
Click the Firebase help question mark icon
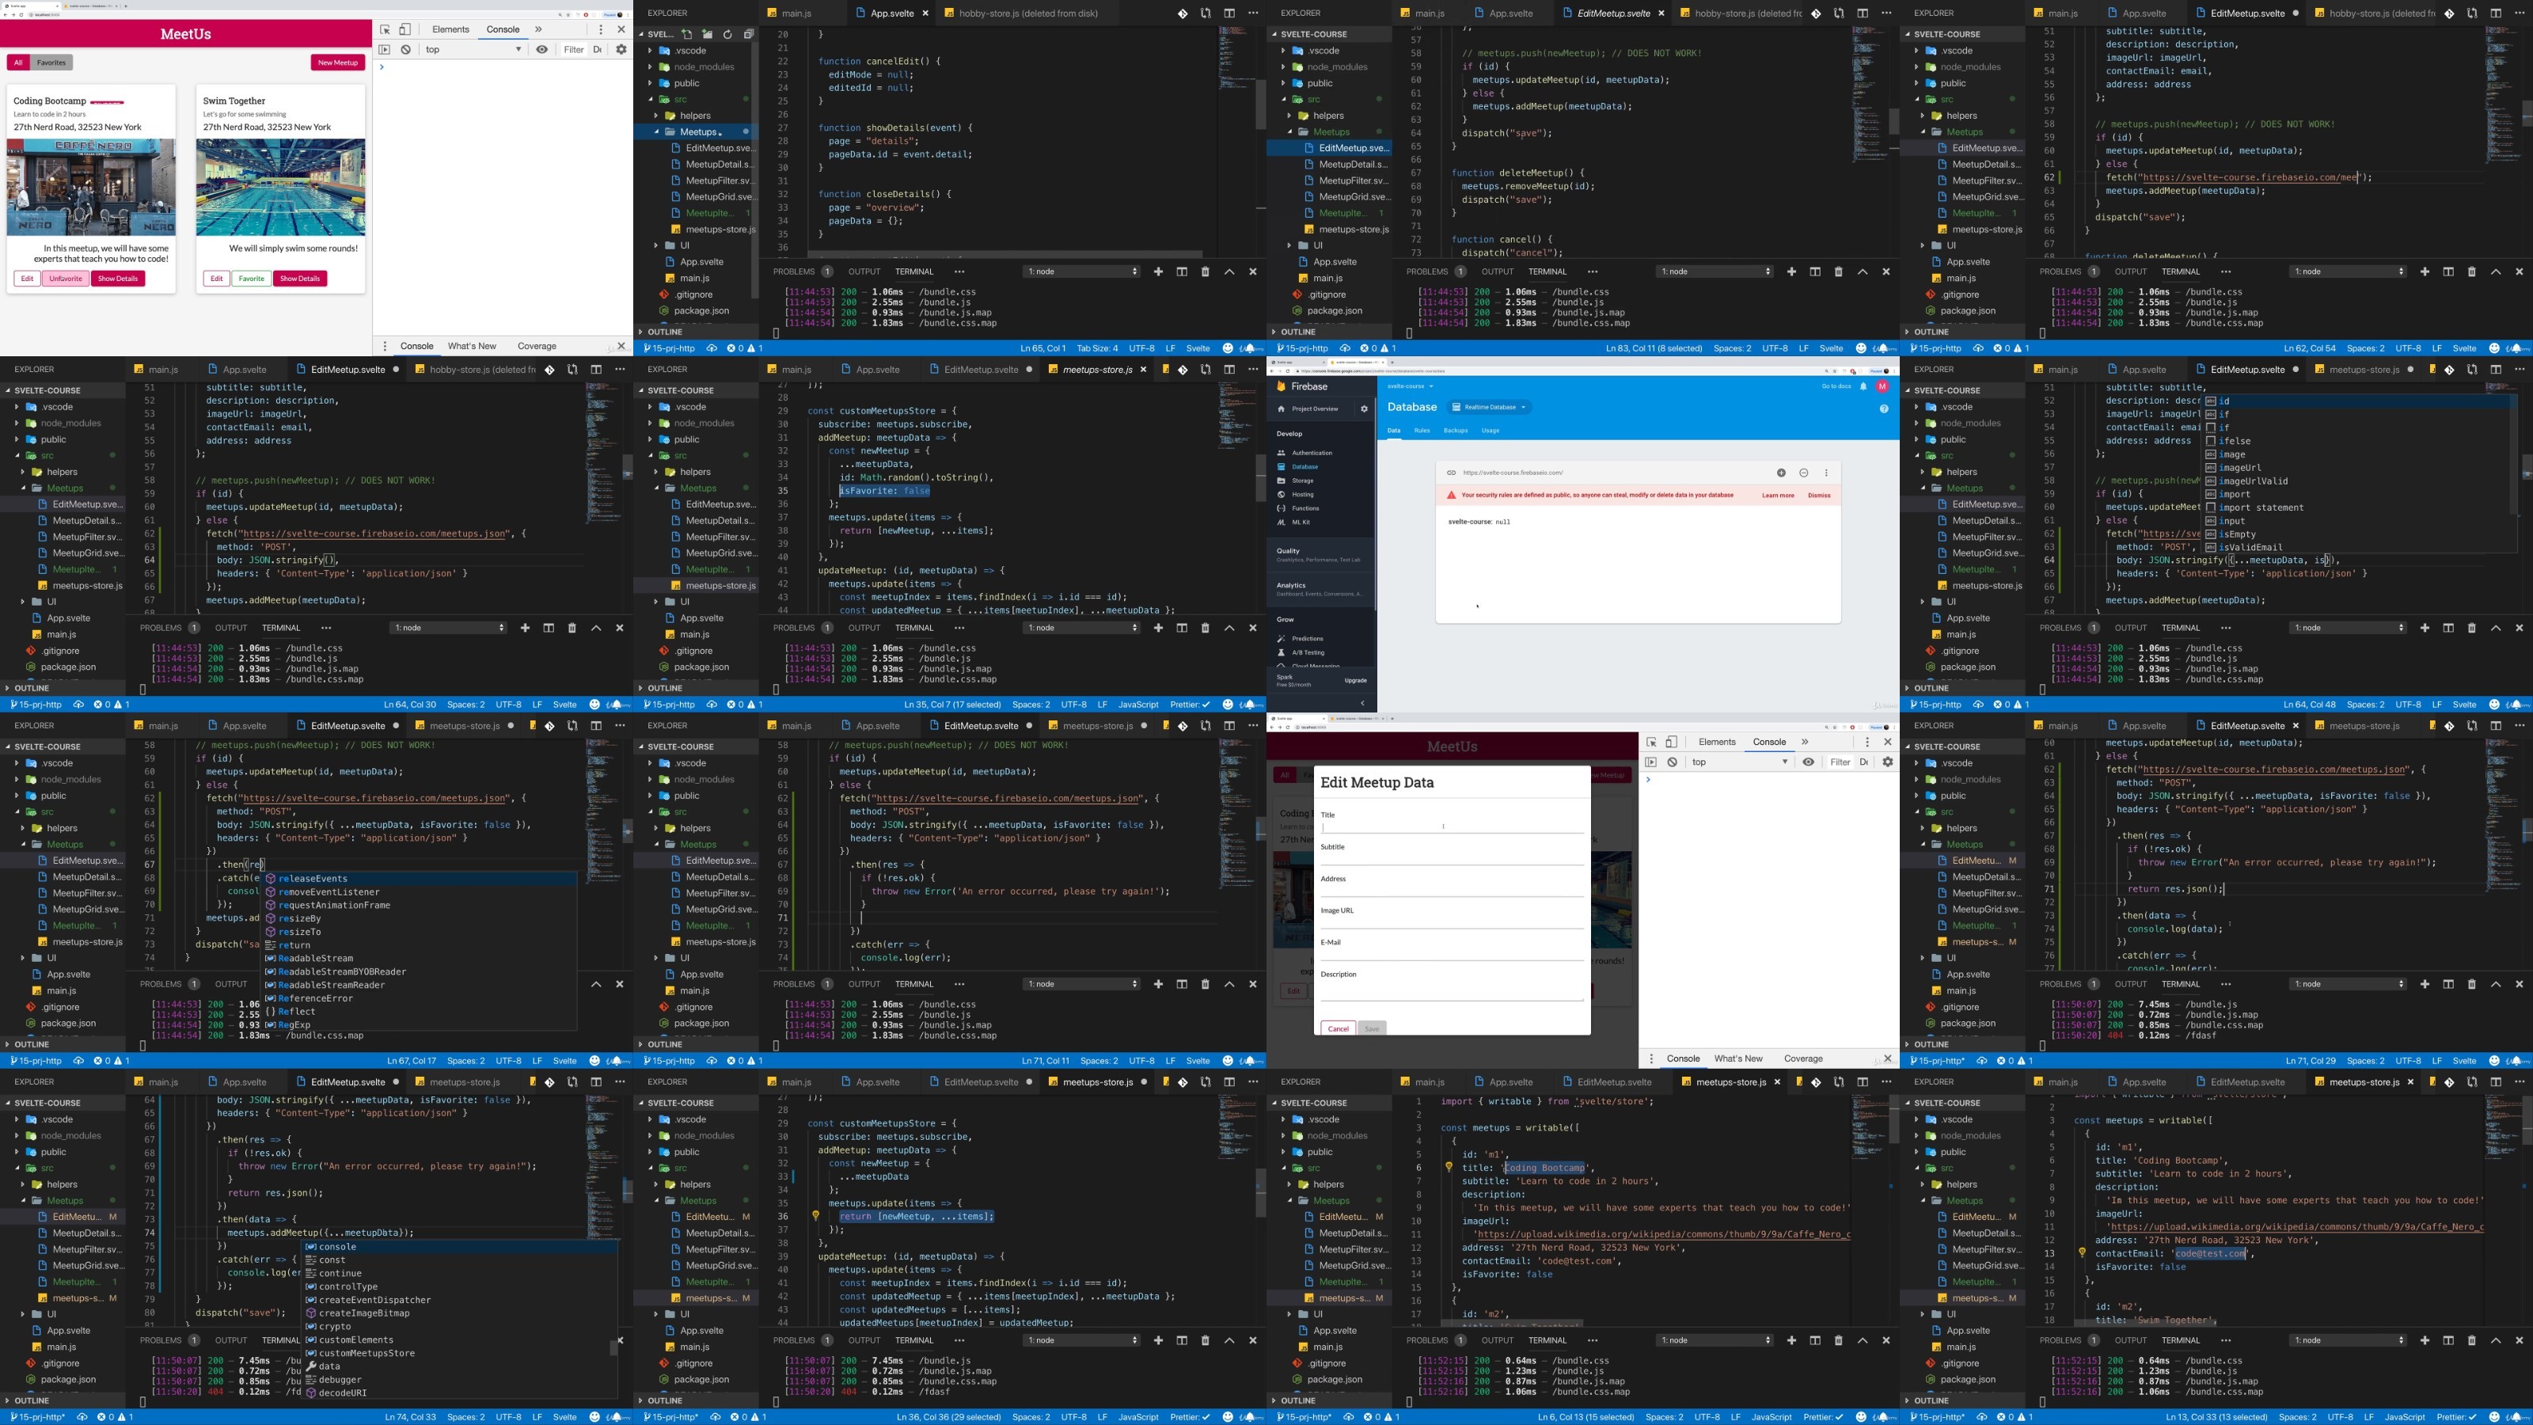coord(1884,408)
